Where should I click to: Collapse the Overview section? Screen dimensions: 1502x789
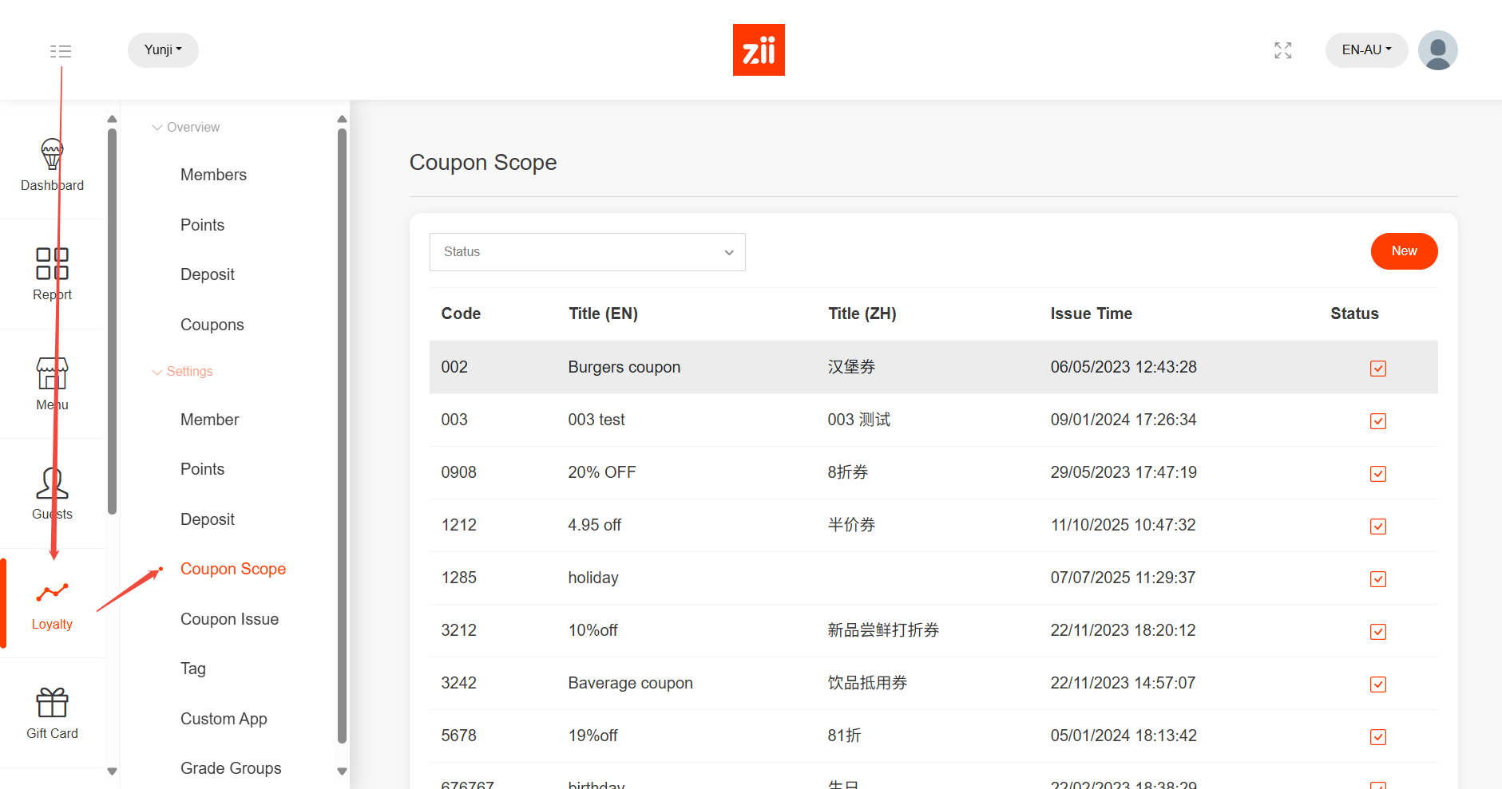click(186, 128)
